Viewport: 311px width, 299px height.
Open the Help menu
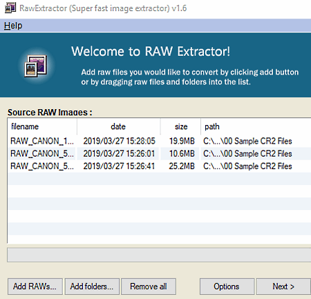[13, 26]
